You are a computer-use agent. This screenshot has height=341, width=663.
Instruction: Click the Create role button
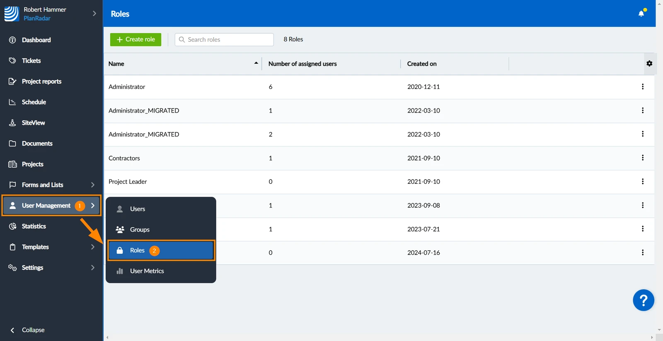click(136, 39)
